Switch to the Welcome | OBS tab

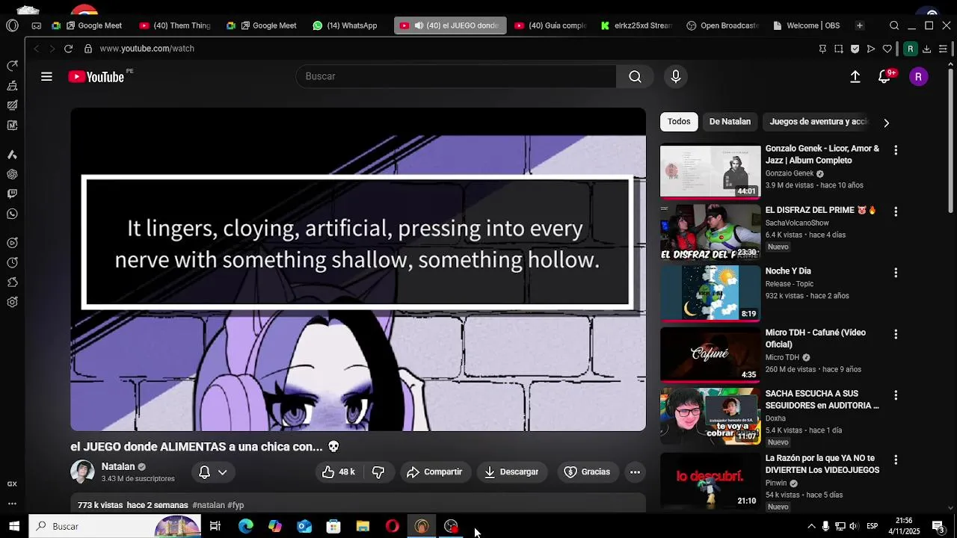[x=807, y=25]
